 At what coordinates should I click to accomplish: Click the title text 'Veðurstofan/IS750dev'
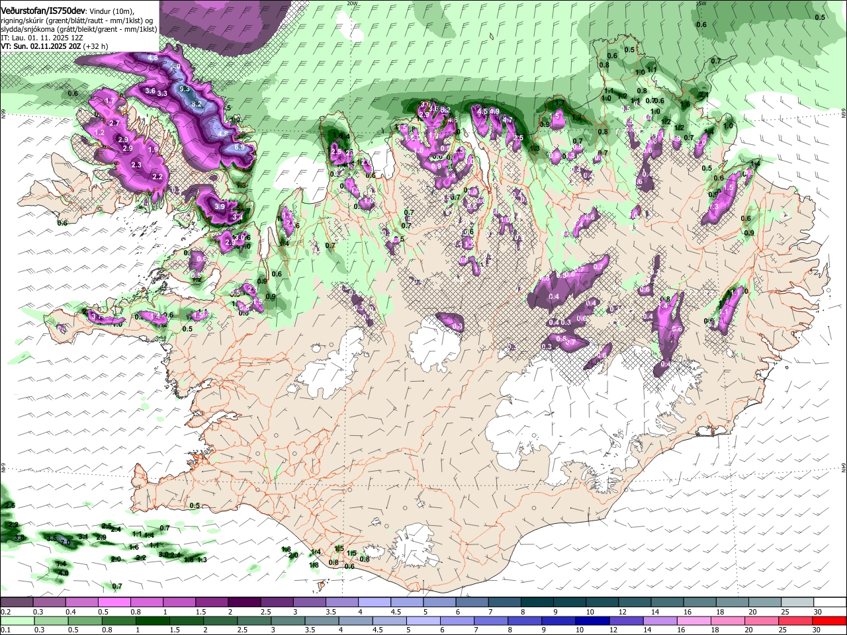point(43,11)
